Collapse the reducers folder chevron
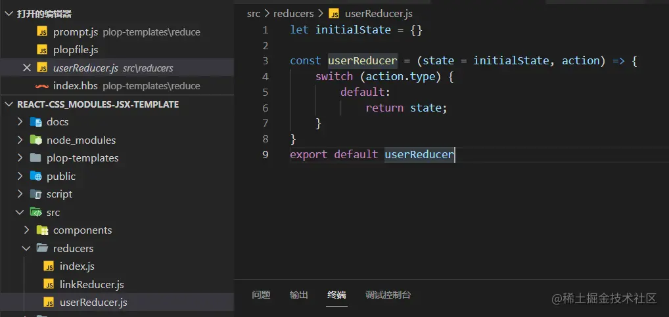This screenshot has width=669, height=317. coord(26,248)
